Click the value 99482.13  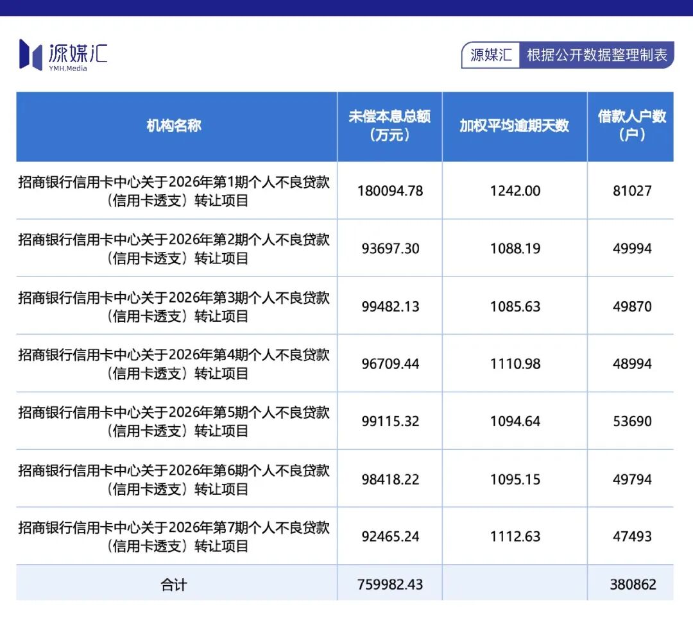coord(390,306)
